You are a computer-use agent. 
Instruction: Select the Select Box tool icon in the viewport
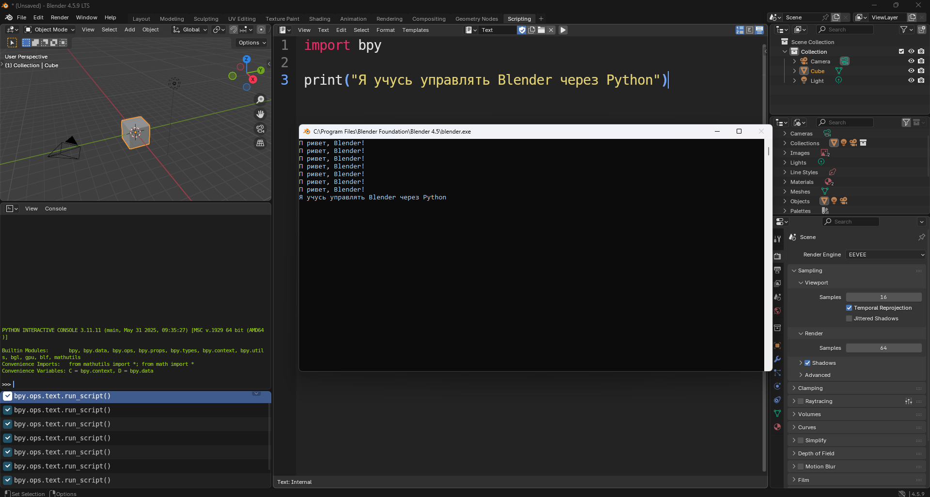point(12,43)
